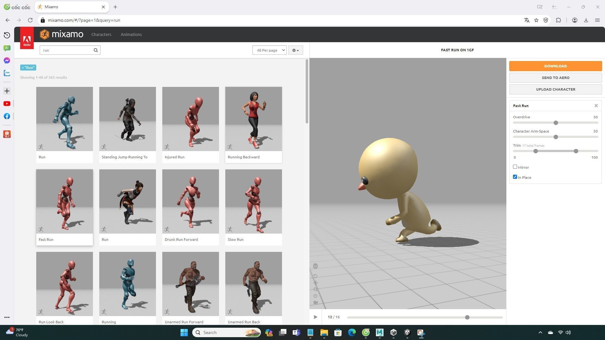Open the Animations tab
Image resolution: width=605 pixels, height=340 pixels.
(131, 34)
